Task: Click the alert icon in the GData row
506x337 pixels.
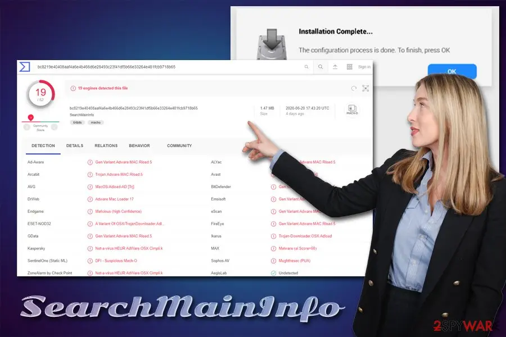Action: coord(90,236)
